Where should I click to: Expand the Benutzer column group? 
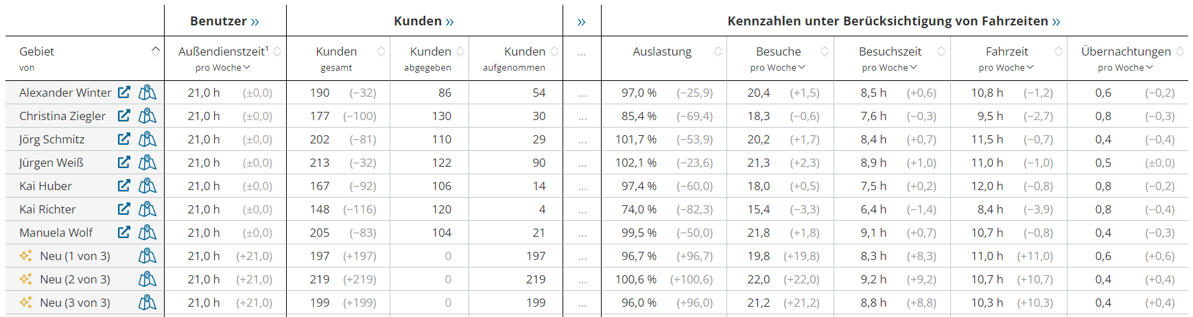255,22
